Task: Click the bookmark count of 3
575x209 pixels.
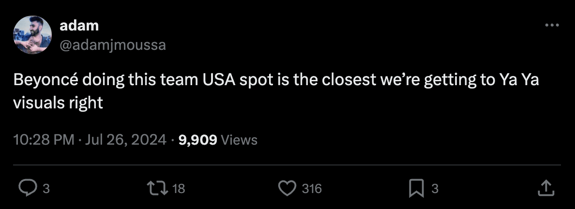Action: click(x=435, y=189)
